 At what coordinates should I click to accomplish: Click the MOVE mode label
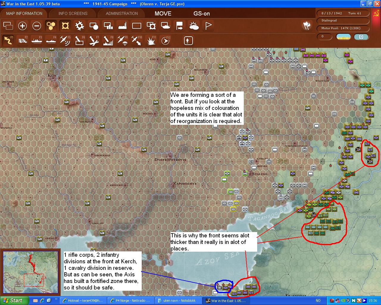[163, 13]
